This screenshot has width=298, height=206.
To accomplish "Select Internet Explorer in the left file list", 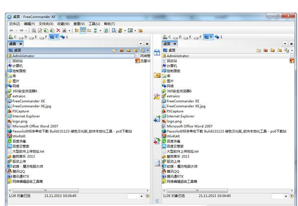I will pos(24,116).
